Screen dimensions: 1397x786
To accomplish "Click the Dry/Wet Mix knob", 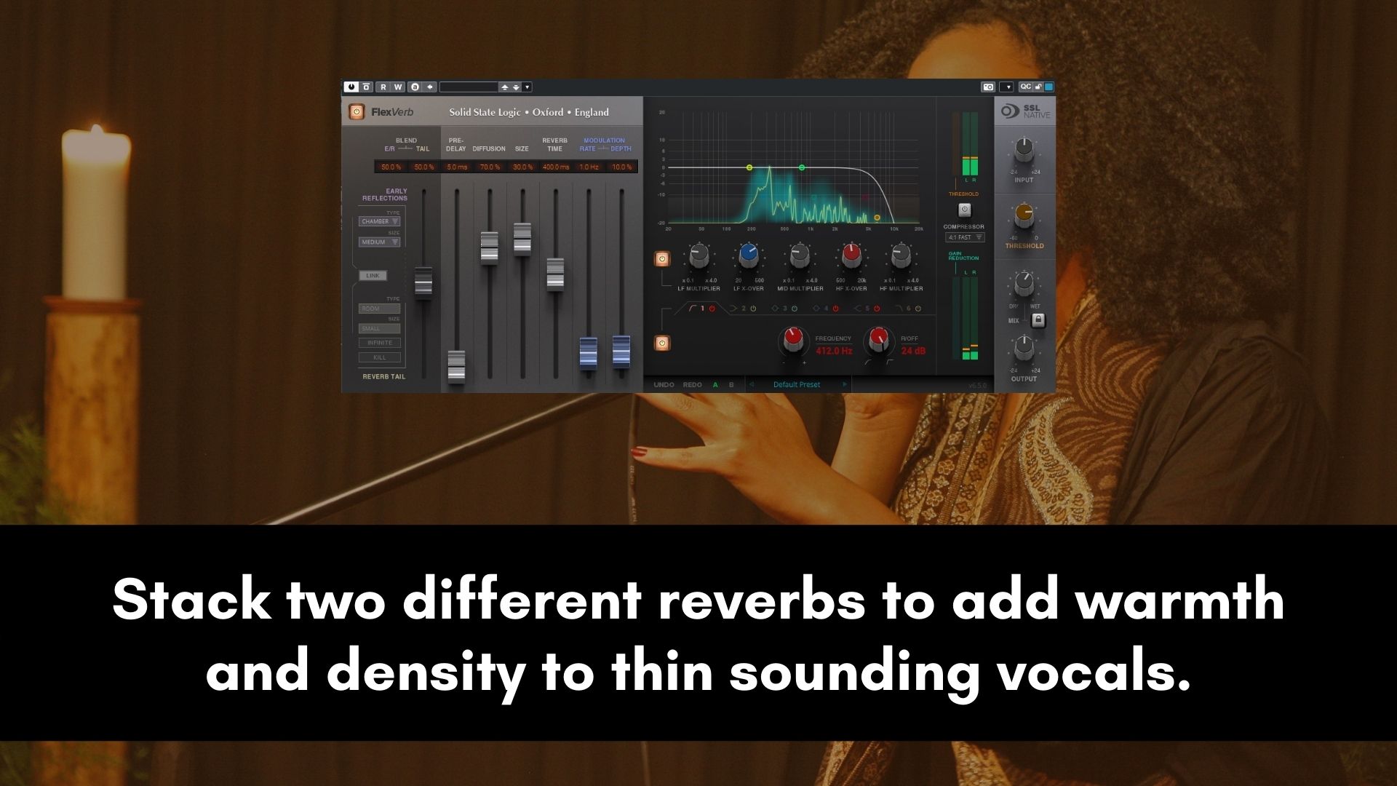I will 1024,284.
